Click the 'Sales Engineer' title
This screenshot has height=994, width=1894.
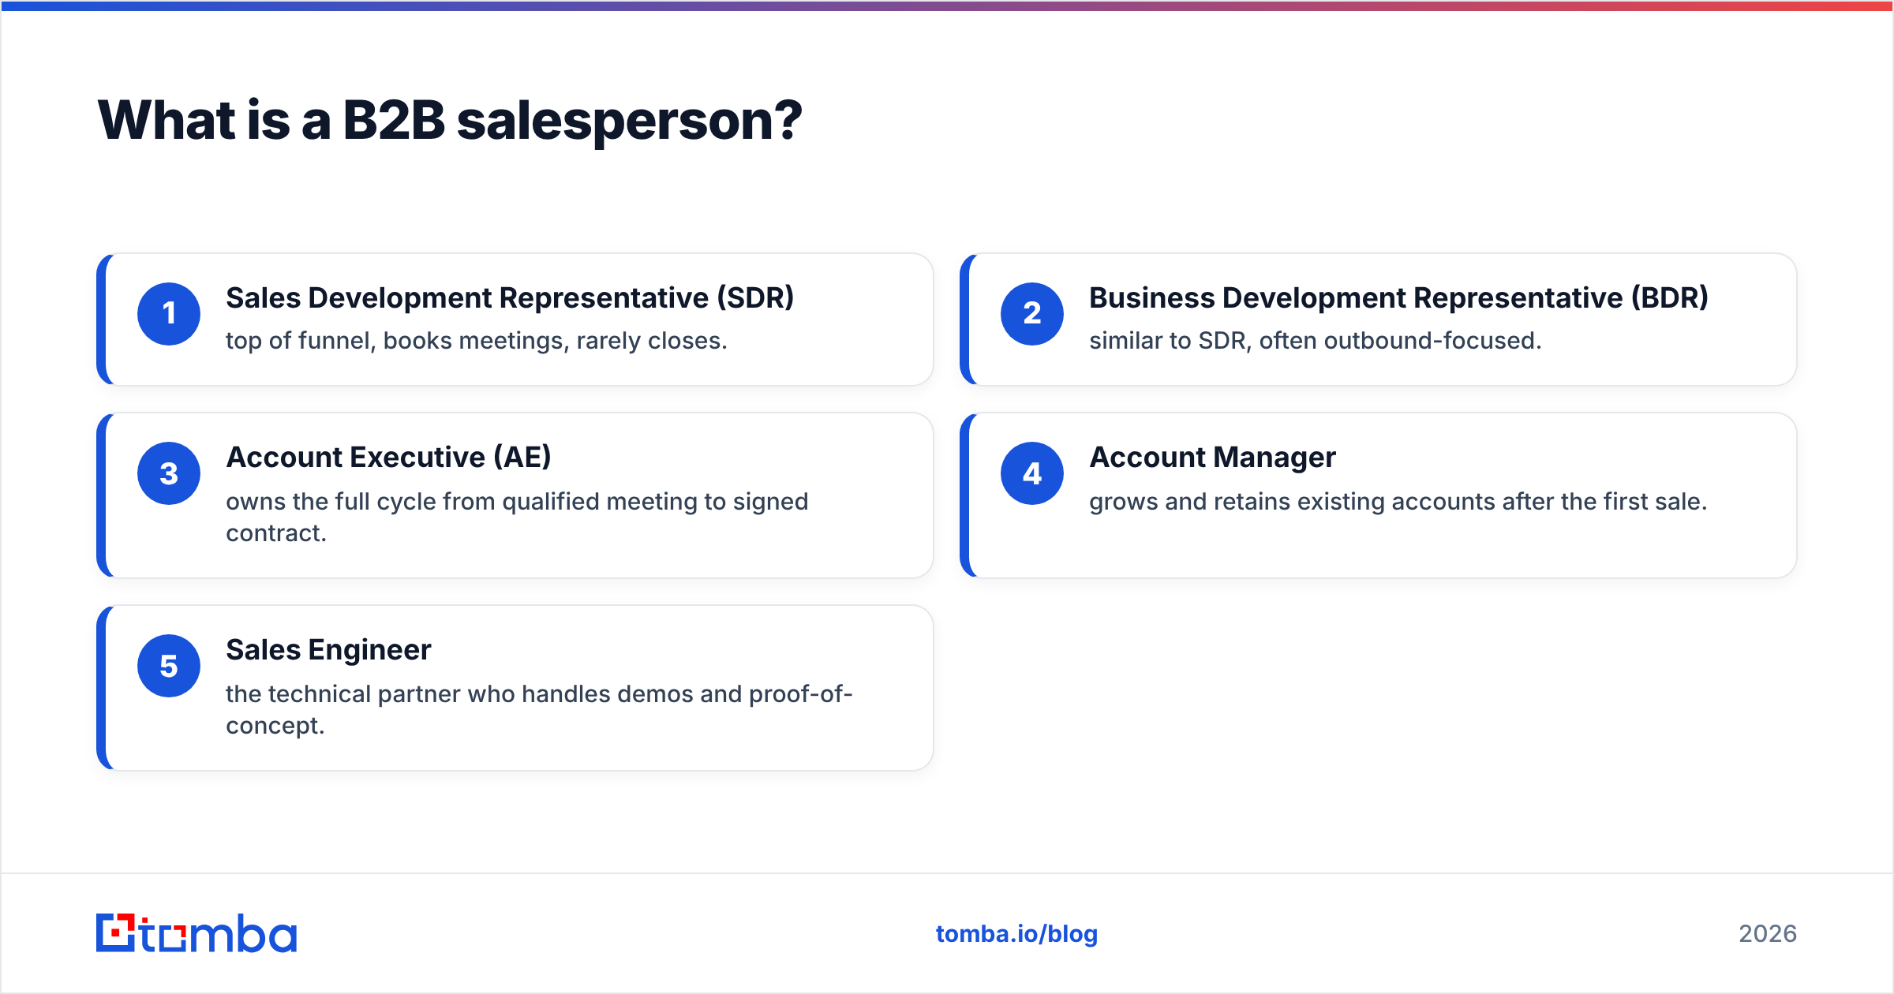328,650
